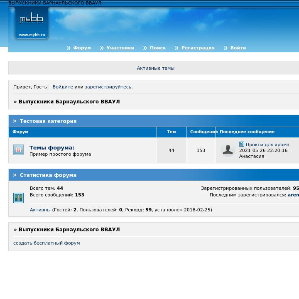Open the Темы форума: forum
The width and height of the screenshot is (299, 299).
point(52,147)
